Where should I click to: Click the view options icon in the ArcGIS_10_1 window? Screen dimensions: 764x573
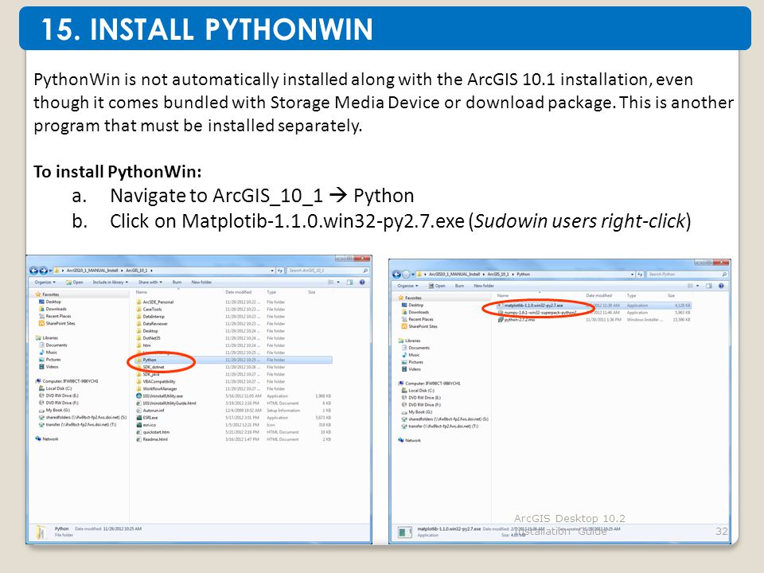coord(331,282)
